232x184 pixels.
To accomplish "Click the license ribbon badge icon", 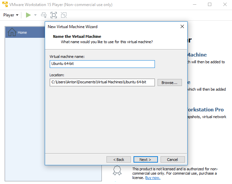I will [x=117, y=170].
